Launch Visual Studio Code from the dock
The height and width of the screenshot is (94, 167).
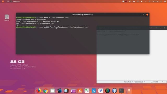(59, 91)
